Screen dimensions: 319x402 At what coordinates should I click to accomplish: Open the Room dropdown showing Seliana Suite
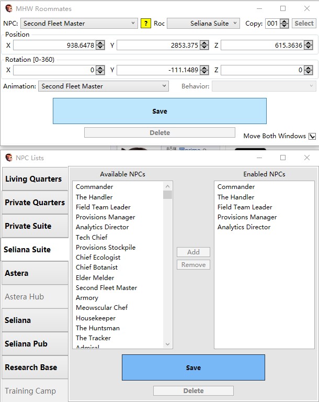pos(203,24)
